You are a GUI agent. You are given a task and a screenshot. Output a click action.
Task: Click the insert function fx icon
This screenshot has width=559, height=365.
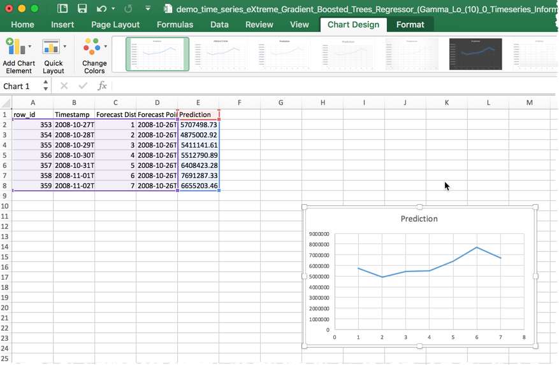(102, 86)
